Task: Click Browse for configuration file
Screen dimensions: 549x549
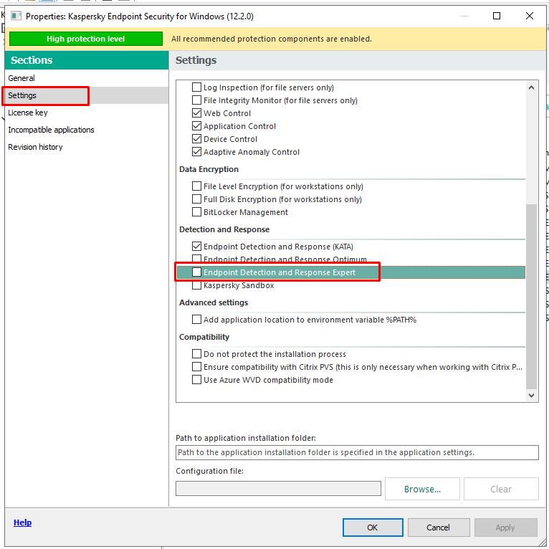Action: (422, 489)
